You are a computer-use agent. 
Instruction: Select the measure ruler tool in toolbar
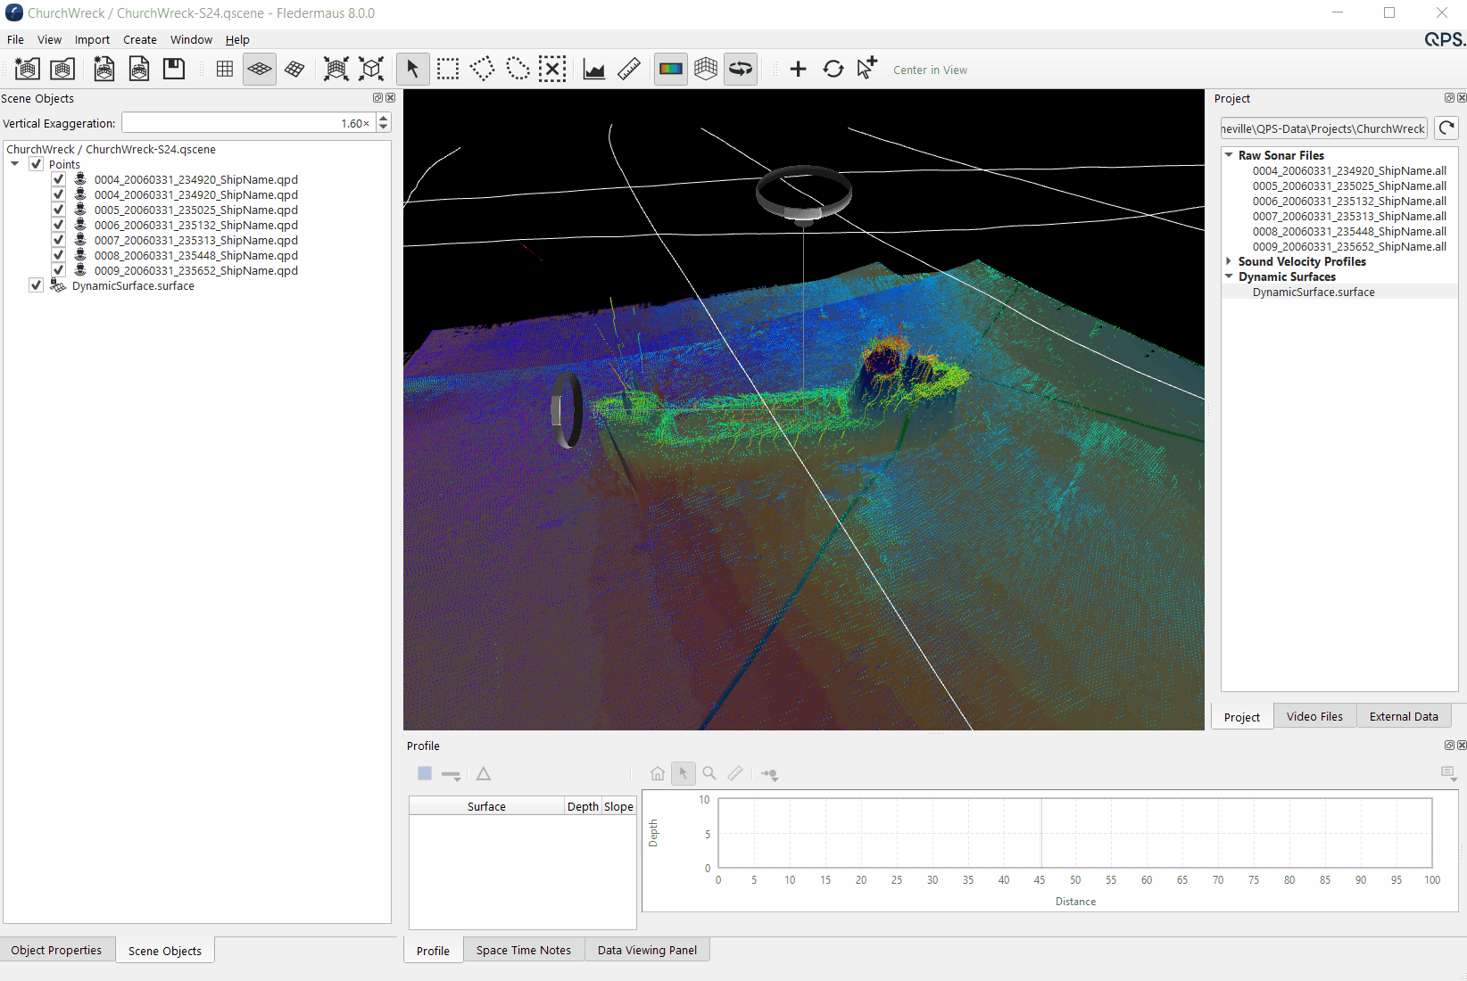point(629,70)
